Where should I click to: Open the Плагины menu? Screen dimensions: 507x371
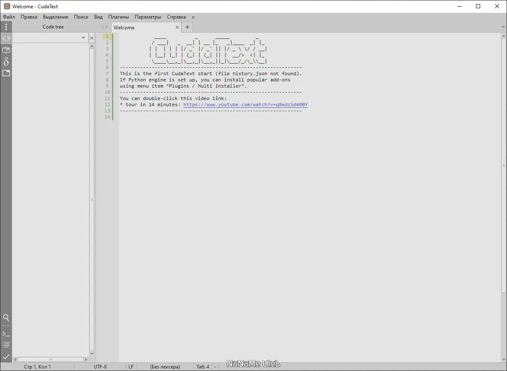click(x=119, y=17)
